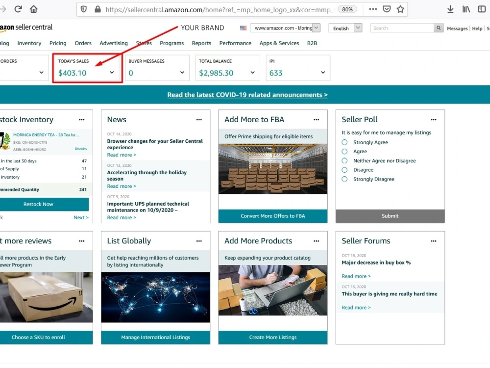The height and width of the screenshot is (368, 490).
Task: Select Strongly Agree poll option
Action: (x=344, y=142)
